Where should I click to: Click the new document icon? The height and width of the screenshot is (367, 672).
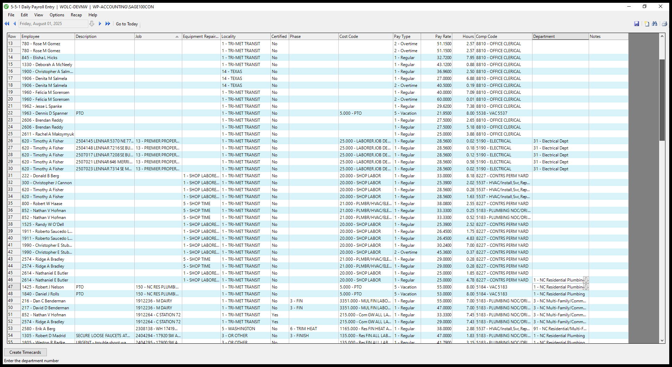[647, 24]
